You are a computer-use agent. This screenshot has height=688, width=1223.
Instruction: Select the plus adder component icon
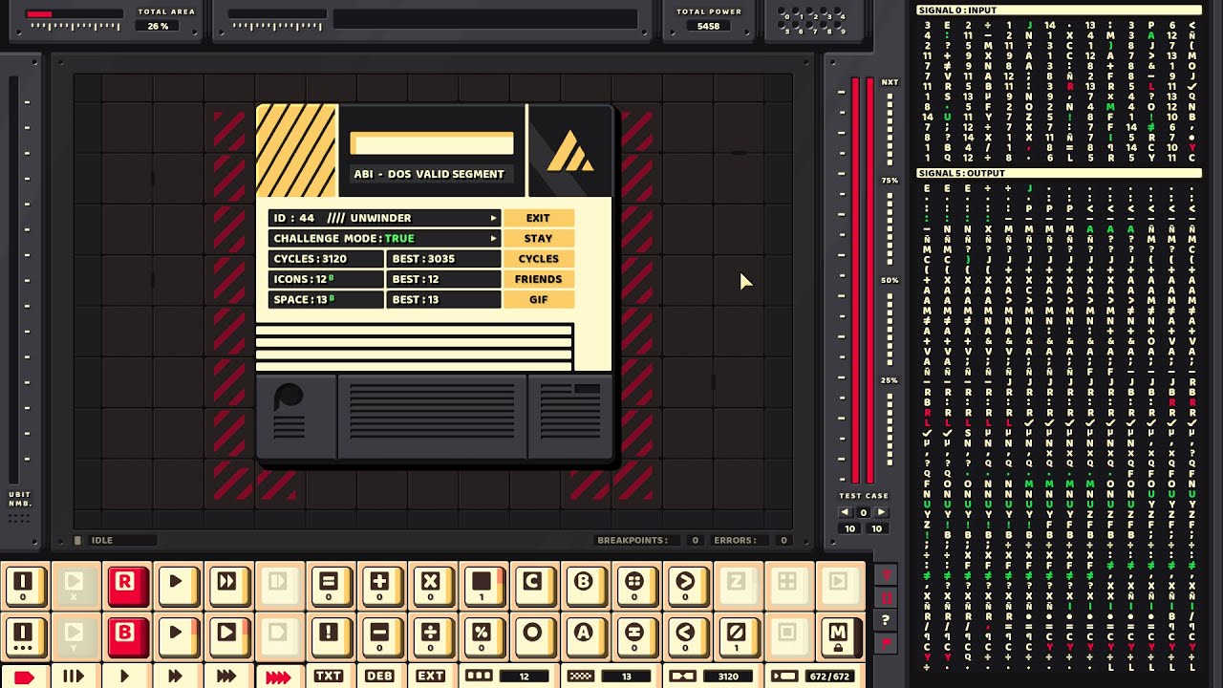tap(379, 585)
